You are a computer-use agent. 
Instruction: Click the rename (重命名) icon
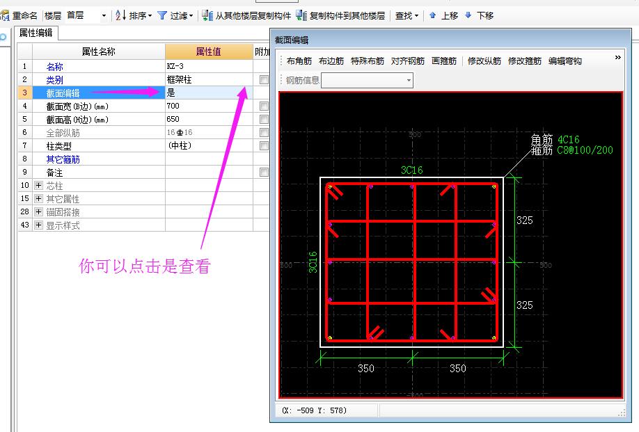pyautogui.click(x=5, y=16)
